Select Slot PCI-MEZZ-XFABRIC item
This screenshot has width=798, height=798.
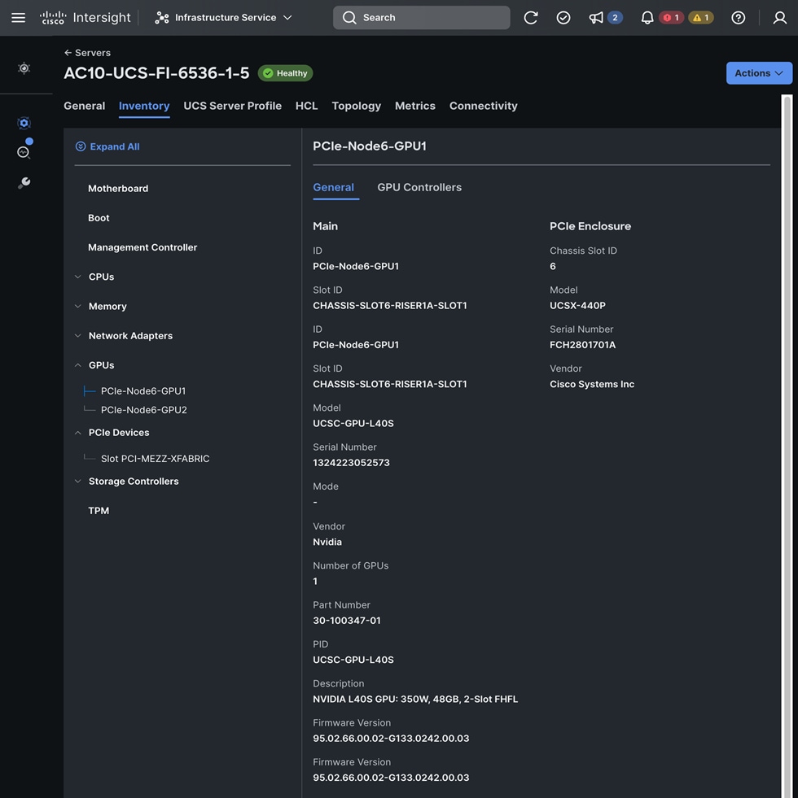(155, 459)
